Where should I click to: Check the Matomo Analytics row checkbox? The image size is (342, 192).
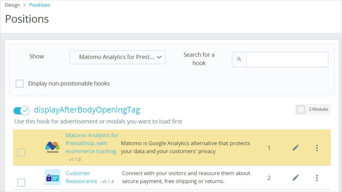point(21,153)
